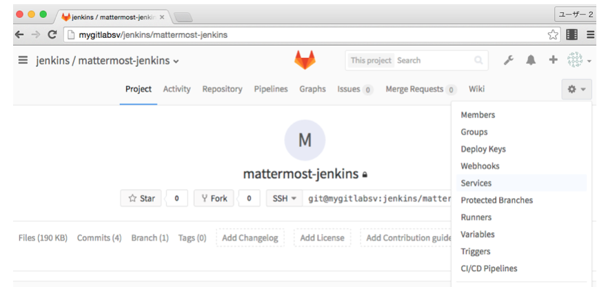Open the Wiki tab
Screen dimensions: 597x287
tap(476, 89)
